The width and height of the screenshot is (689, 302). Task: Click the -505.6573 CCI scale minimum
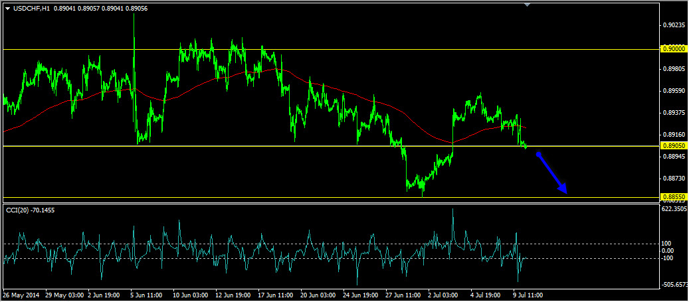click(675, 285)
